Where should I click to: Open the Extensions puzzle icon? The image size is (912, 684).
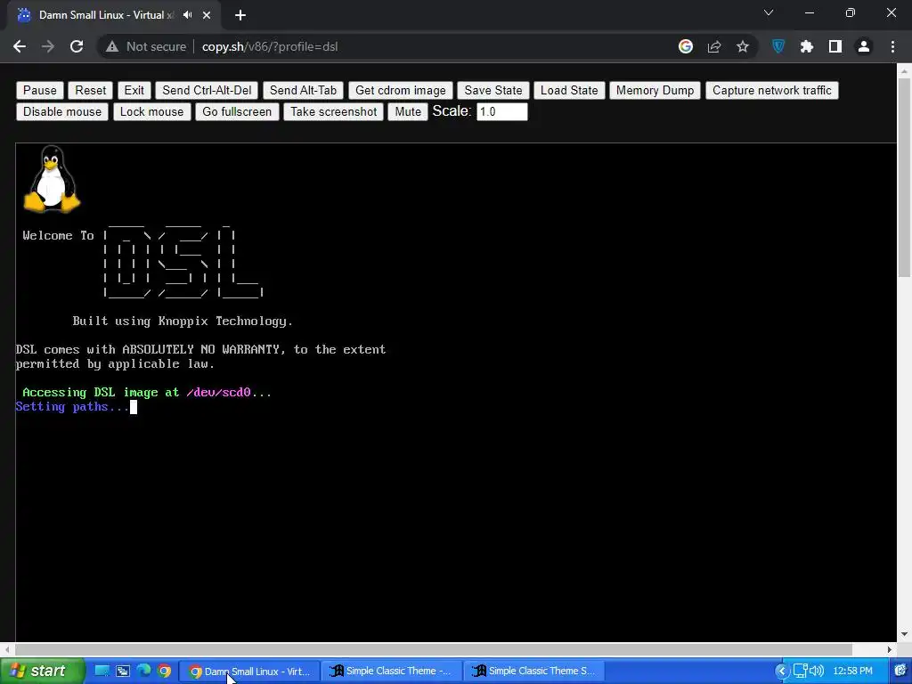[x=807, y=46]
